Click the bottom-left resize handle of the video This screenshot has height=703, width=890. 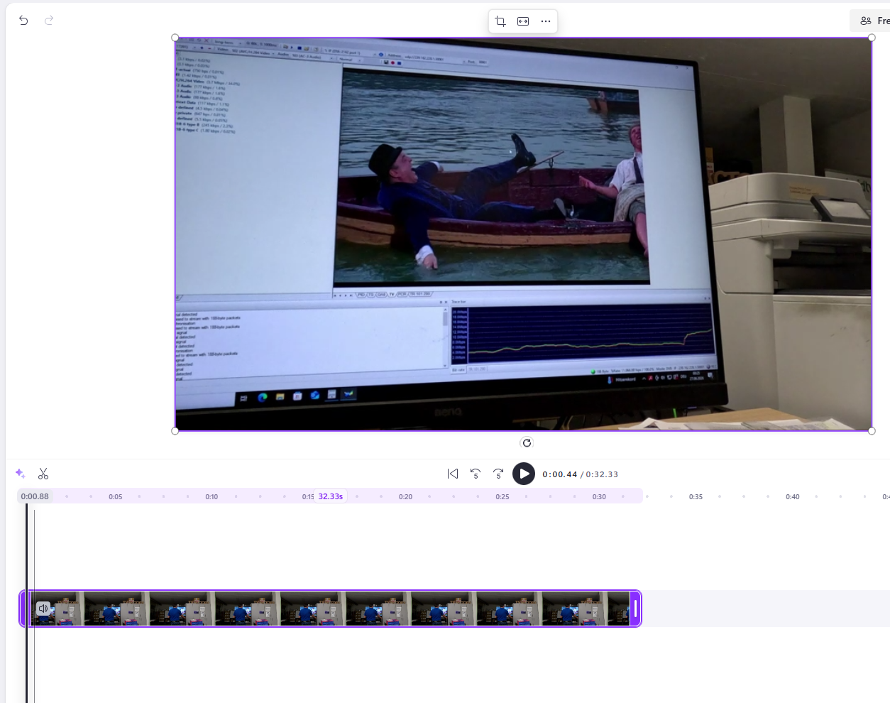tap(175, 431)
